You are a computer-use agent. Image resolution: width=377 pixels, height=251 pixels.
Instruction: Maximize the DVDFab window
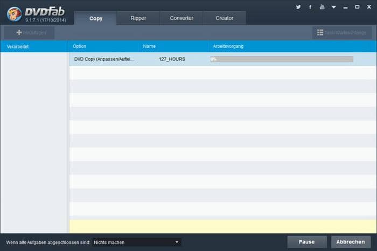click(357, 7)
